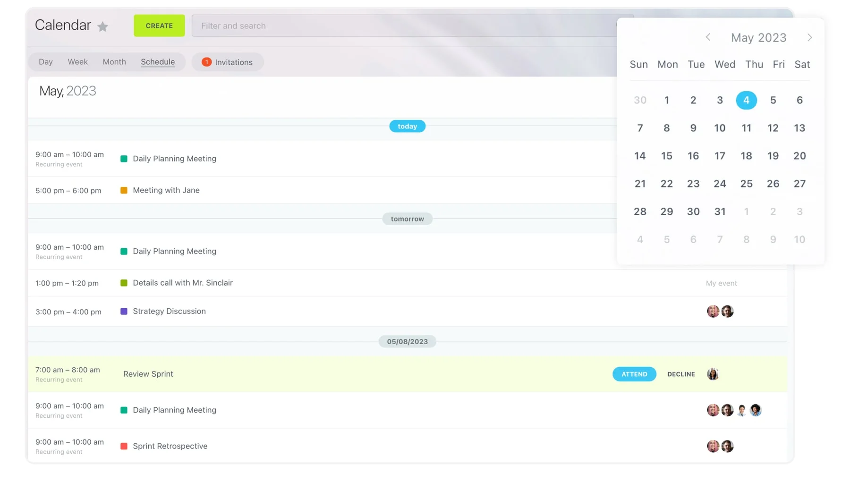Click ATTEND on the Review Sprint invitation
The image size is (850, 481).
(634, 374)
